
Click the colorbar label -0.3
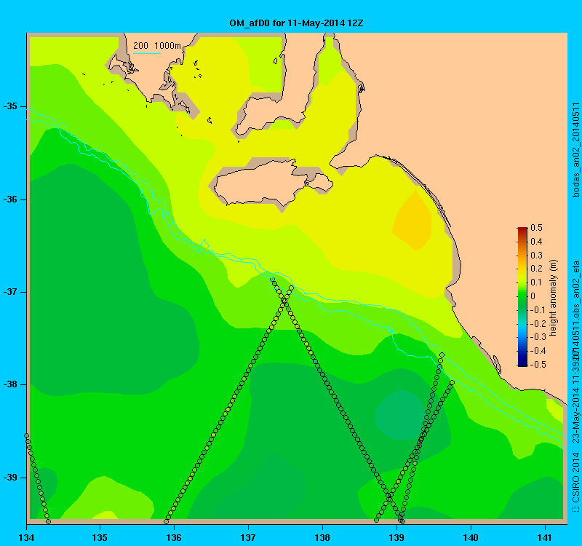tap(537, 337)
